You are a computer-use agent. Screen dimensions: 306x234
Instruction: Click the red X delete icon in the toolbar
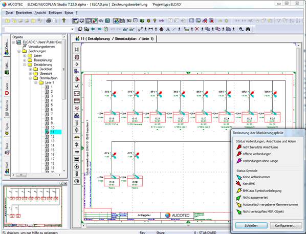[x=197, y=29]
